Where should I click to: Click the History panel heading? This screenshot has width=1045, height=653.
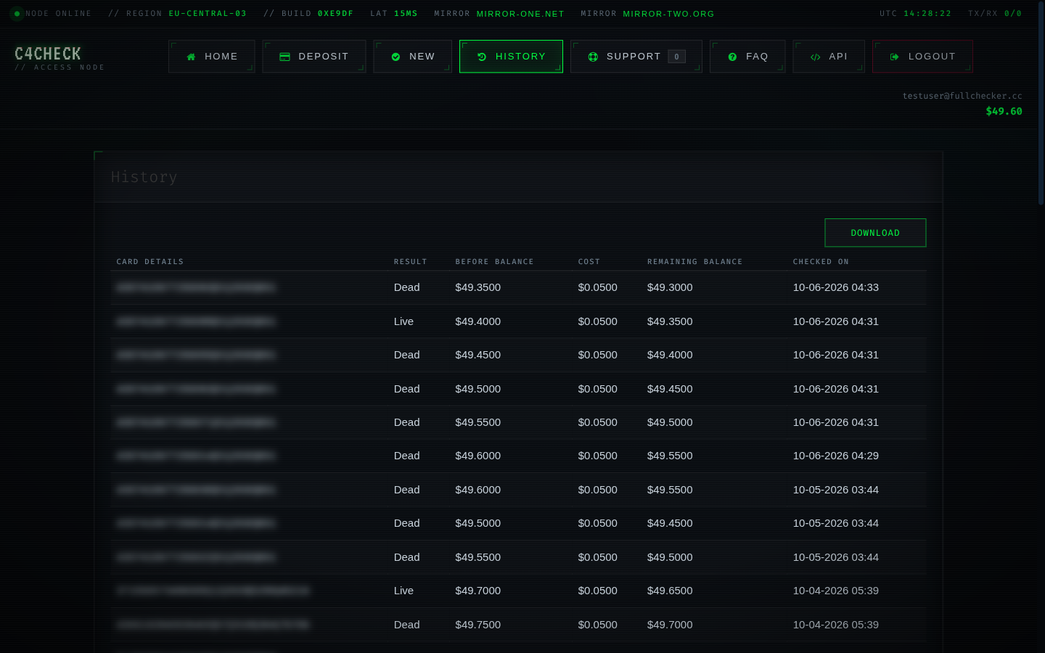tap(144, 177)
